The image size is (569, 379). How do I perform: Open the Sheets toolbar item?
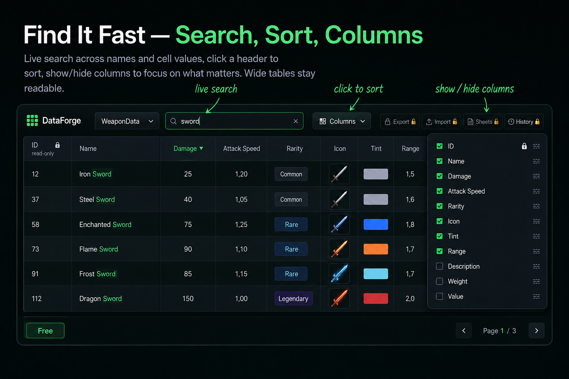tap(483, 121)
